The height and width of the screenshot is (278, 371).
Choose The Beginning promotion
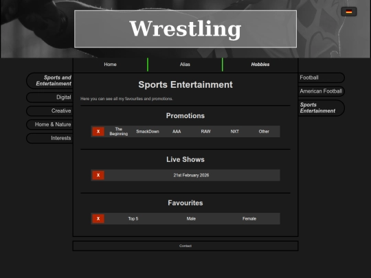(x=119, y=131)
